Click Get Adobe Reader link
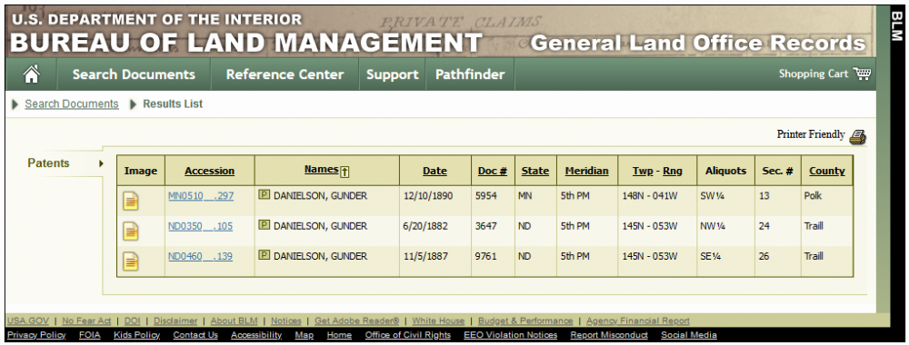The width and height of the screenshot is (909, 345). pyautogui.click(x=357, y=320)
